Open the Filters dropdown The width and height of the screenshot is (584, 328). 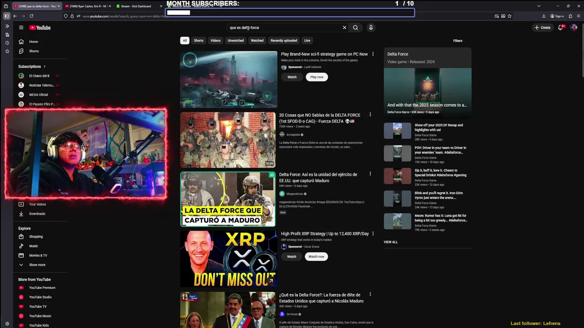tap(458, 41)
